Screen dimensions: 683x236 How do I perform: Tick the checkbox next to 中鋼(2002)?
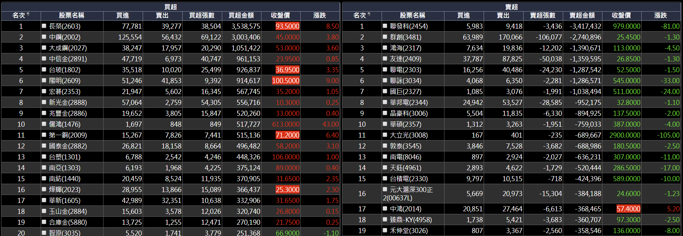[44, 37]
